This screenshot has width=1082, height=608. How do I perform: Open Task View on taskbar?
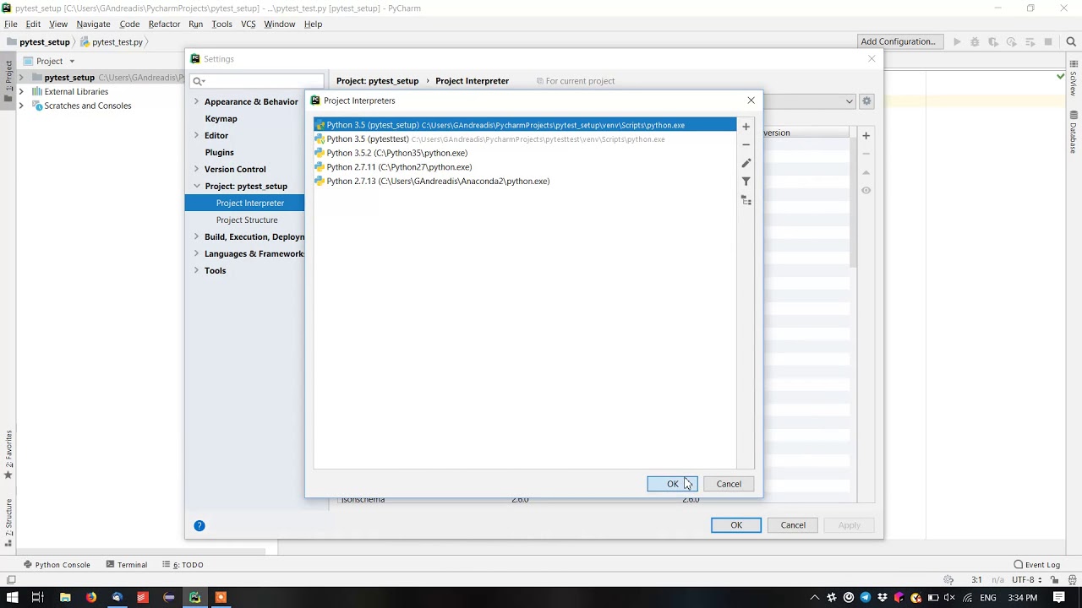[37, 597]
